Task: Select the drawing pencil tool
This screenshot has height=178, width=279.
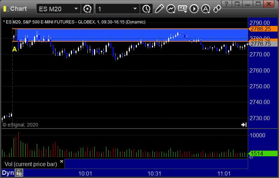Action: (159, 9)
